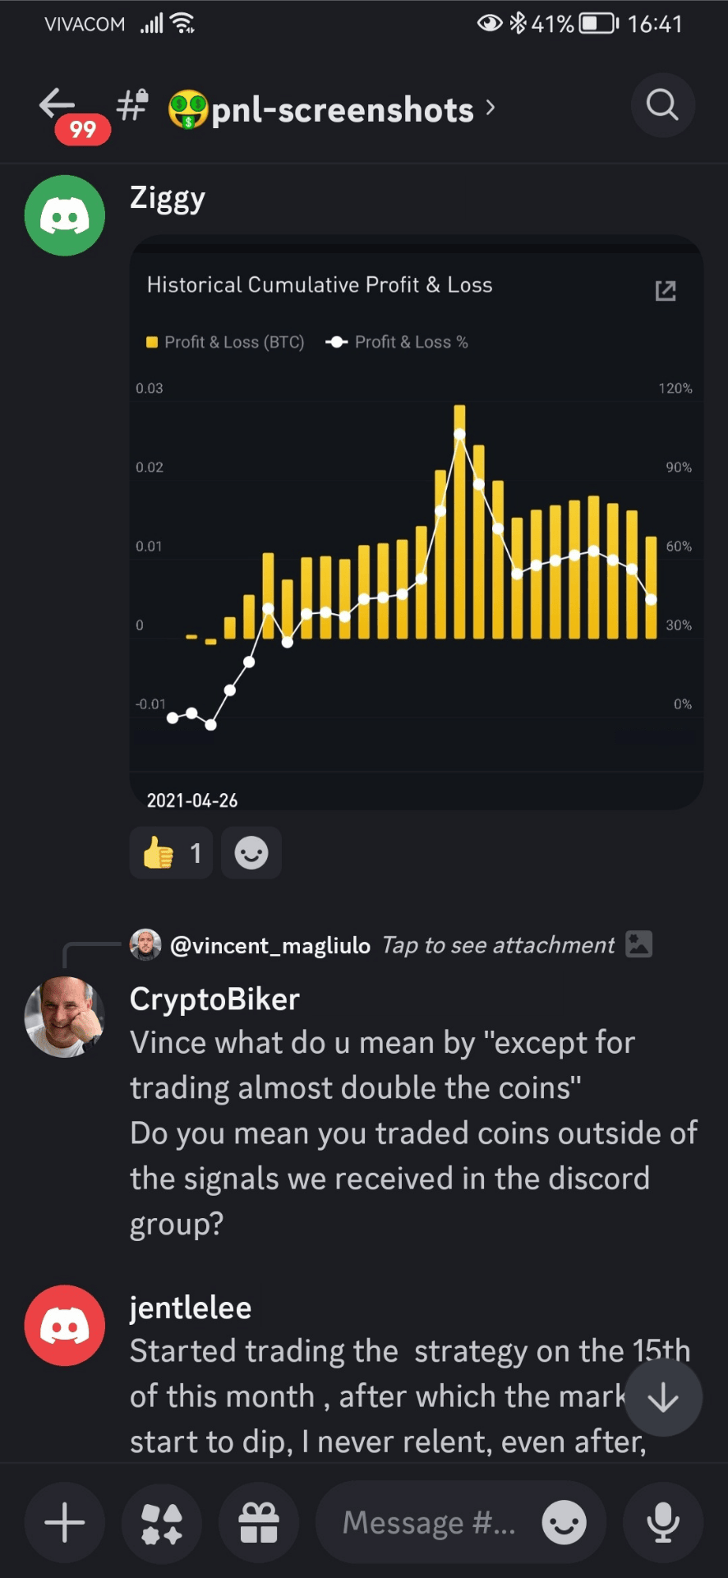728x1578 pixels.
Task: Tap the gift icon
Action: click(x=259, y=1523)
